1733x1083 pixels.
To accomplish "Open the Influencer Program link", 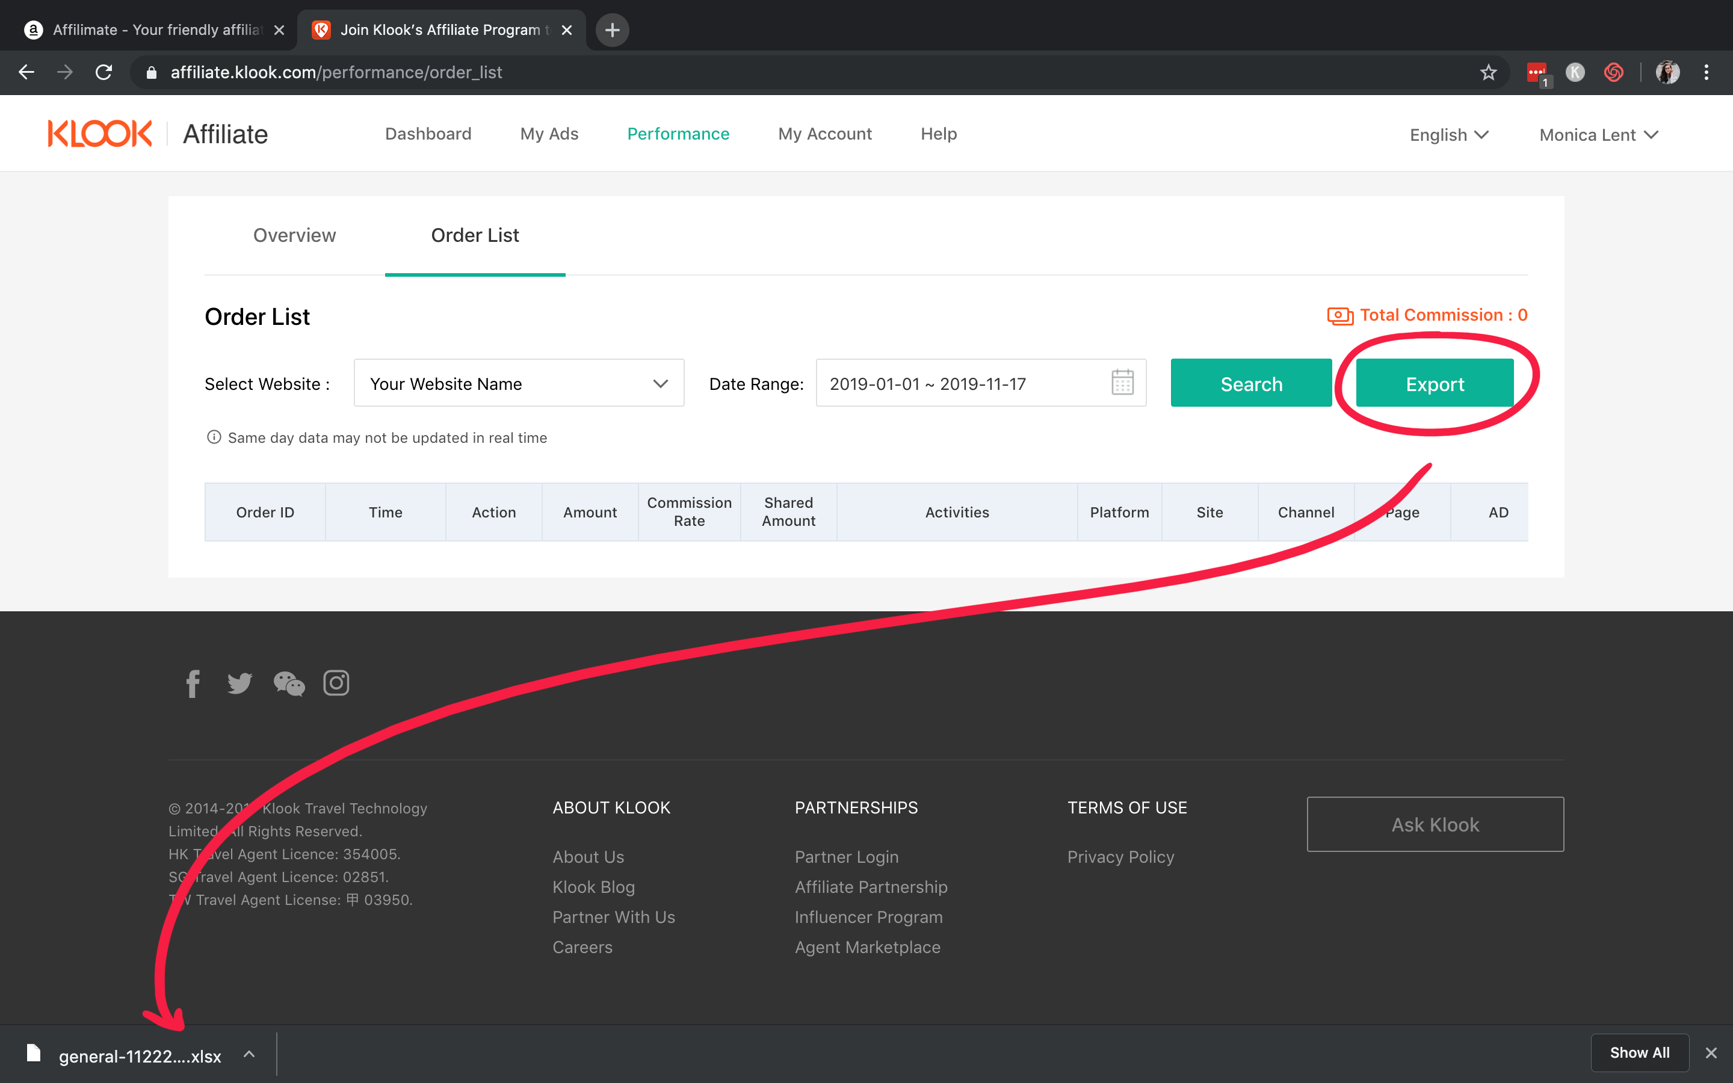I will click(x=869, y=917).
